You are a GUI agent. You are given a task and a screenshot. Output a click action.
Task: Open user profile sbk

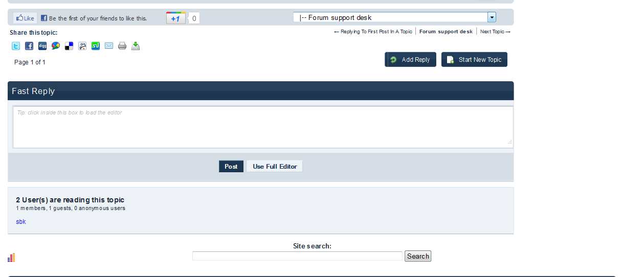pyautogui.click(x=21, y=222)
